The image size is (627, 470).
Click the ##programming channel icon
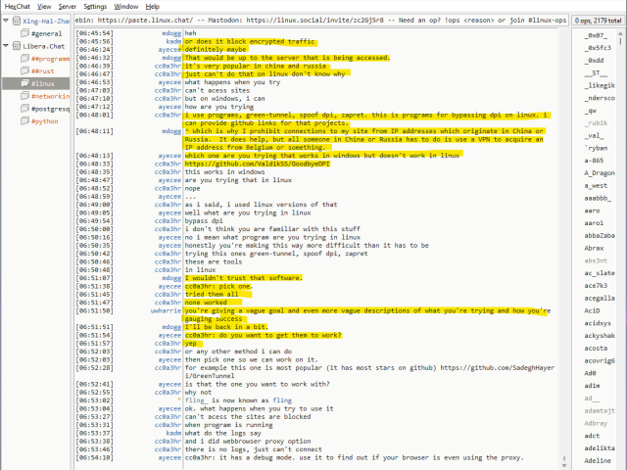[x=24, y=59]
